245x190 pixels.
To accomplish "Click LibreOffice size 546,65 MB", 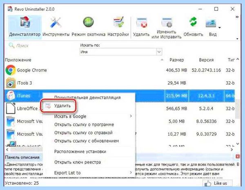I will point(176,108).
